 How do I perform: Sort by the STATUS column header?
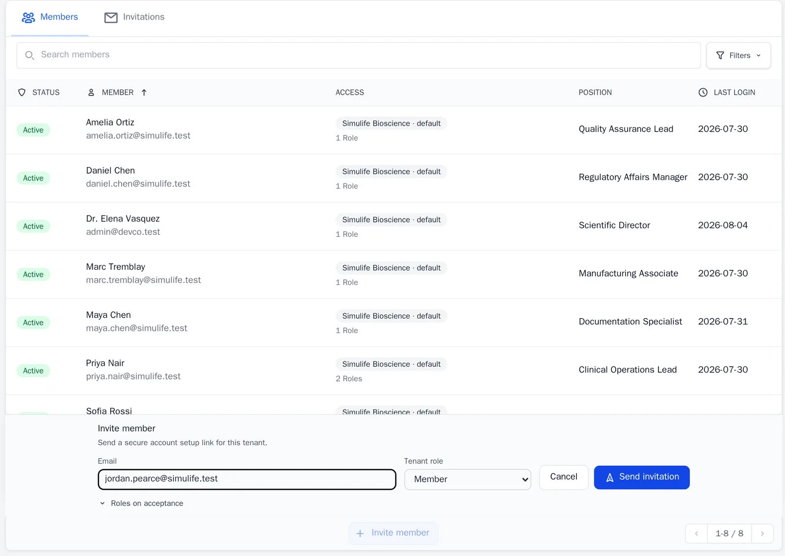click(46, 92)
